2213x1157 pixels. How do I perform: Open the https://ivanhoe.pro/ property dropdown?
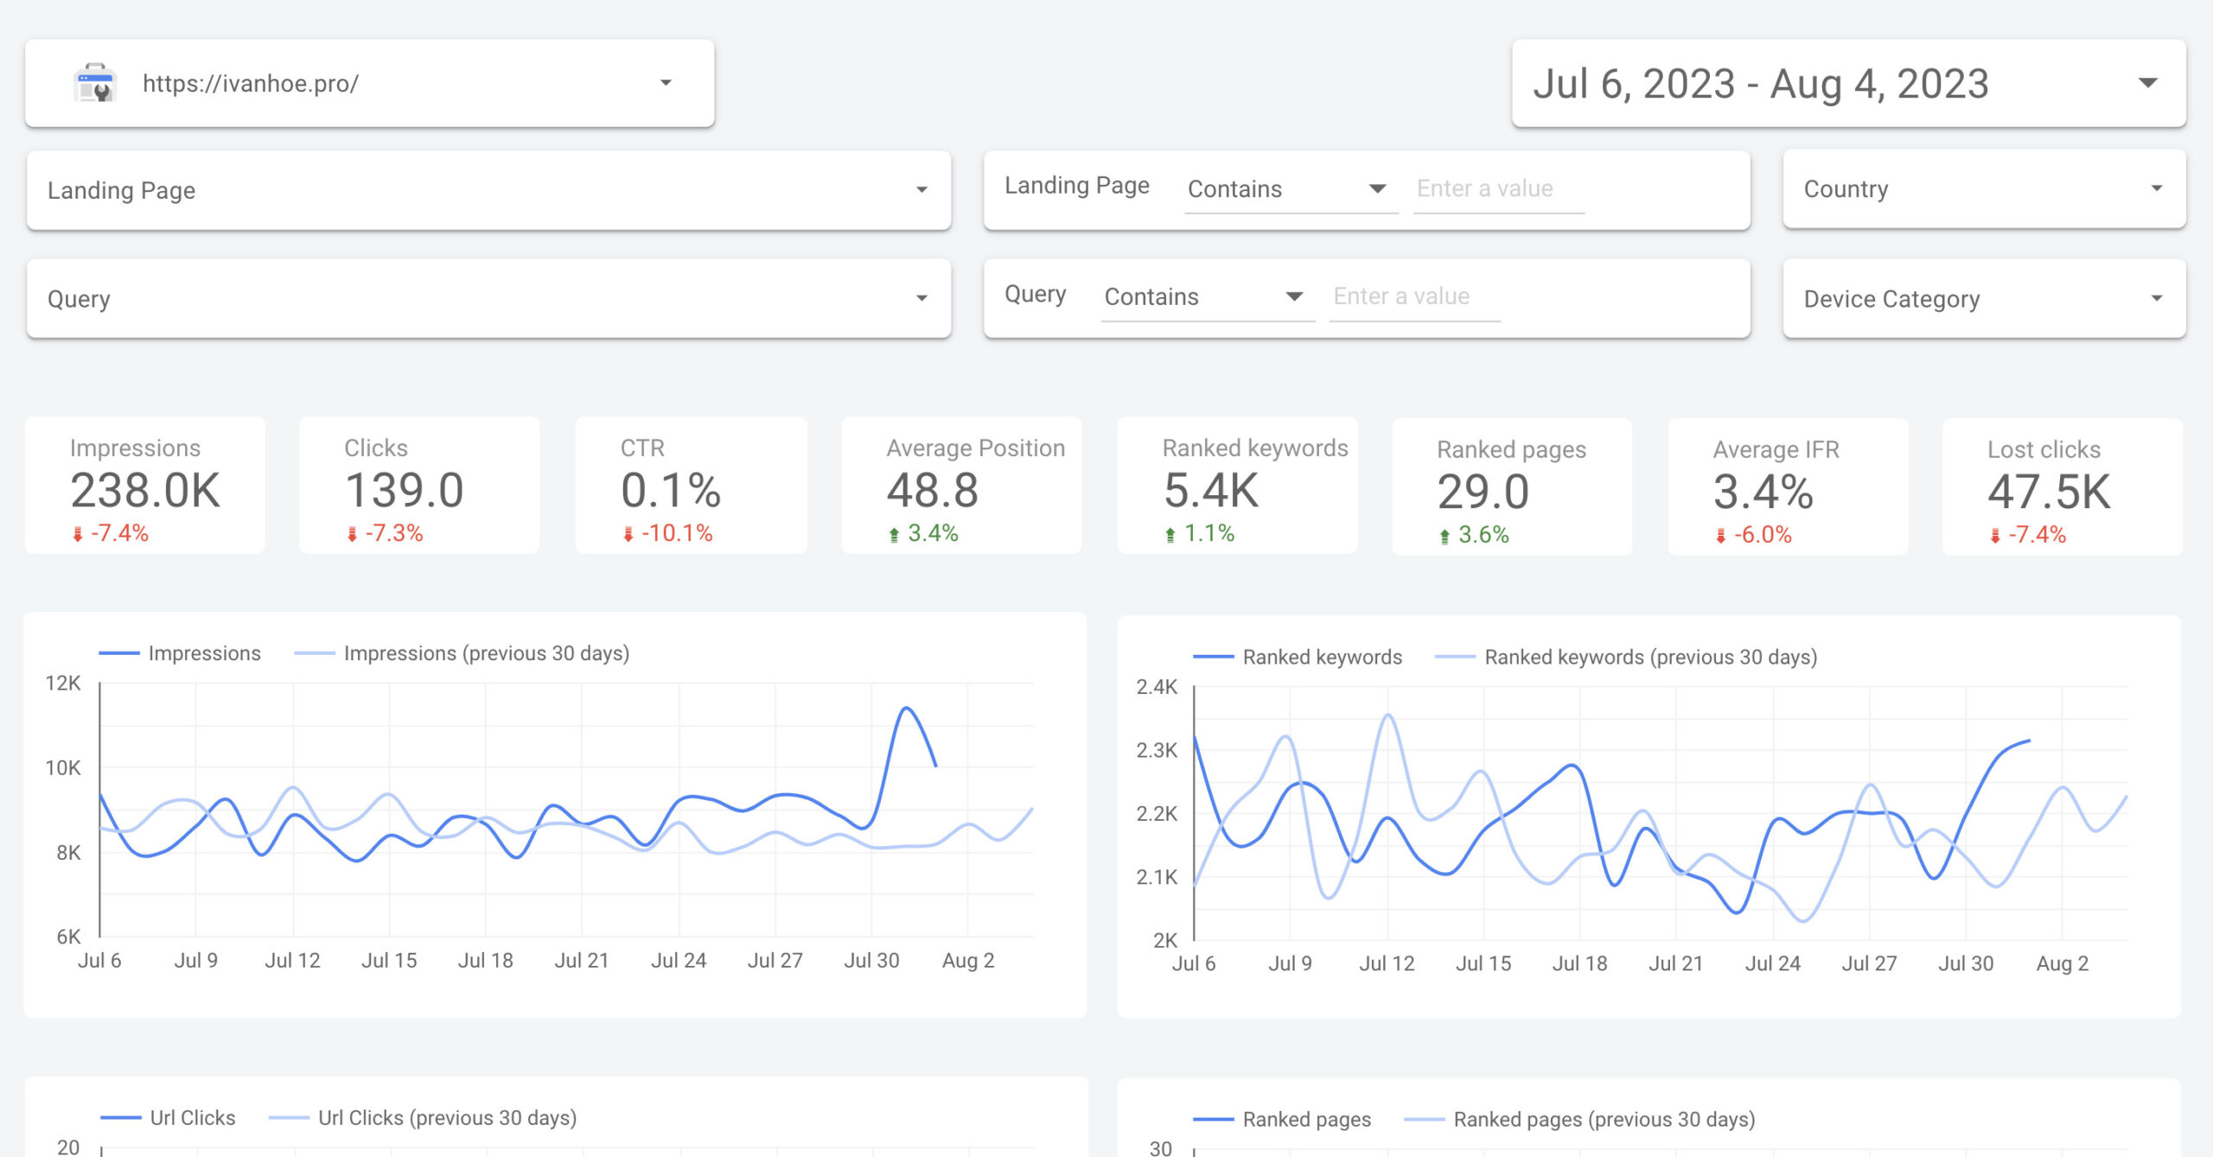(x=664, y=83)
